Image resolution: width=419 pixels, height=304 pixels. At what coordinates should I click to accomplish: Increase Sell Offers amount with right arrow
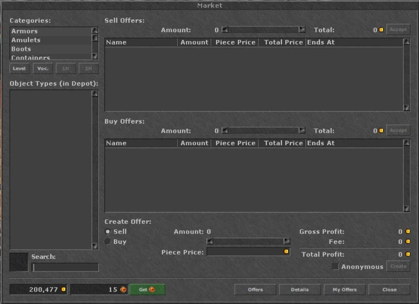pos(302,29)
